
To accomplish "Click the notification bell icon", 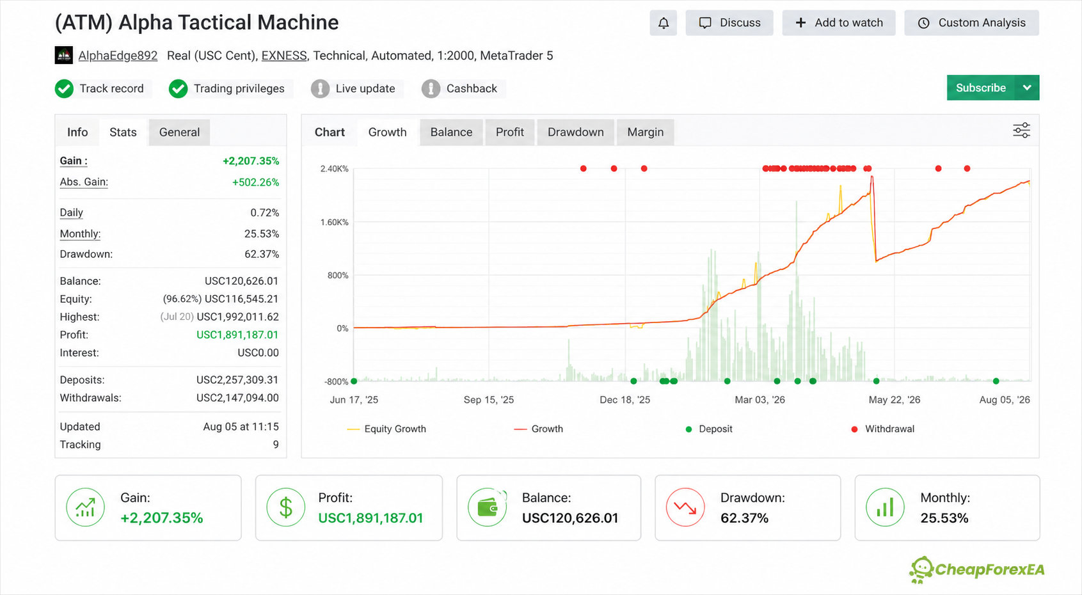I will (664, 23).
